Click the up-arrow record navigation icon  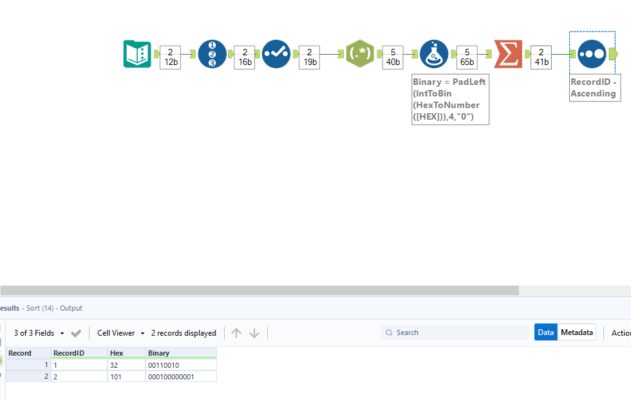[236, 332]
